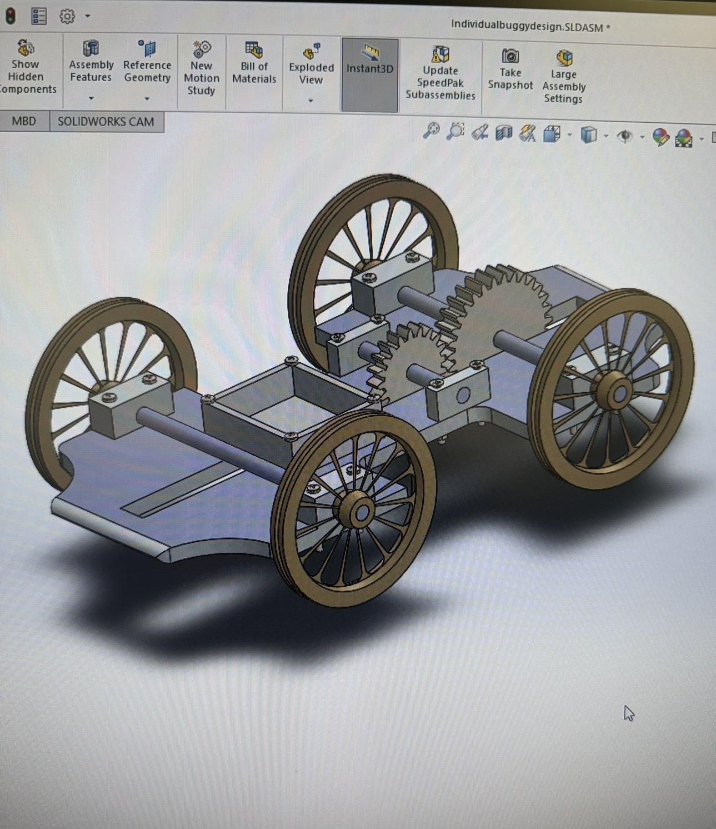Expand the Assembly Features dropdown
Viewport: 716px width, 829px height.
(x=91, y=99)
